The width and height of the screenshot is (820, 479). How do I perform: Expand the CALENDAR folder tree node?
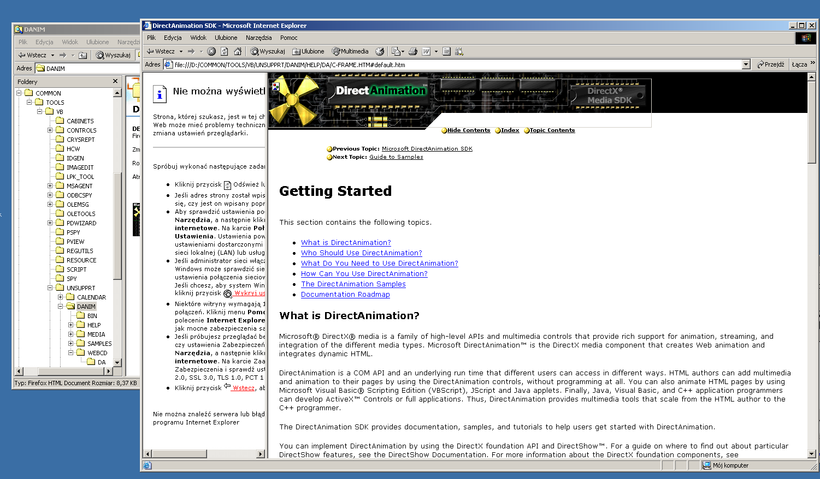click(61, 297)
